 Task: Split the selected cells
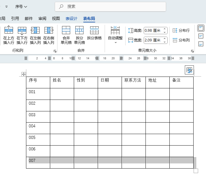point(80,35)
